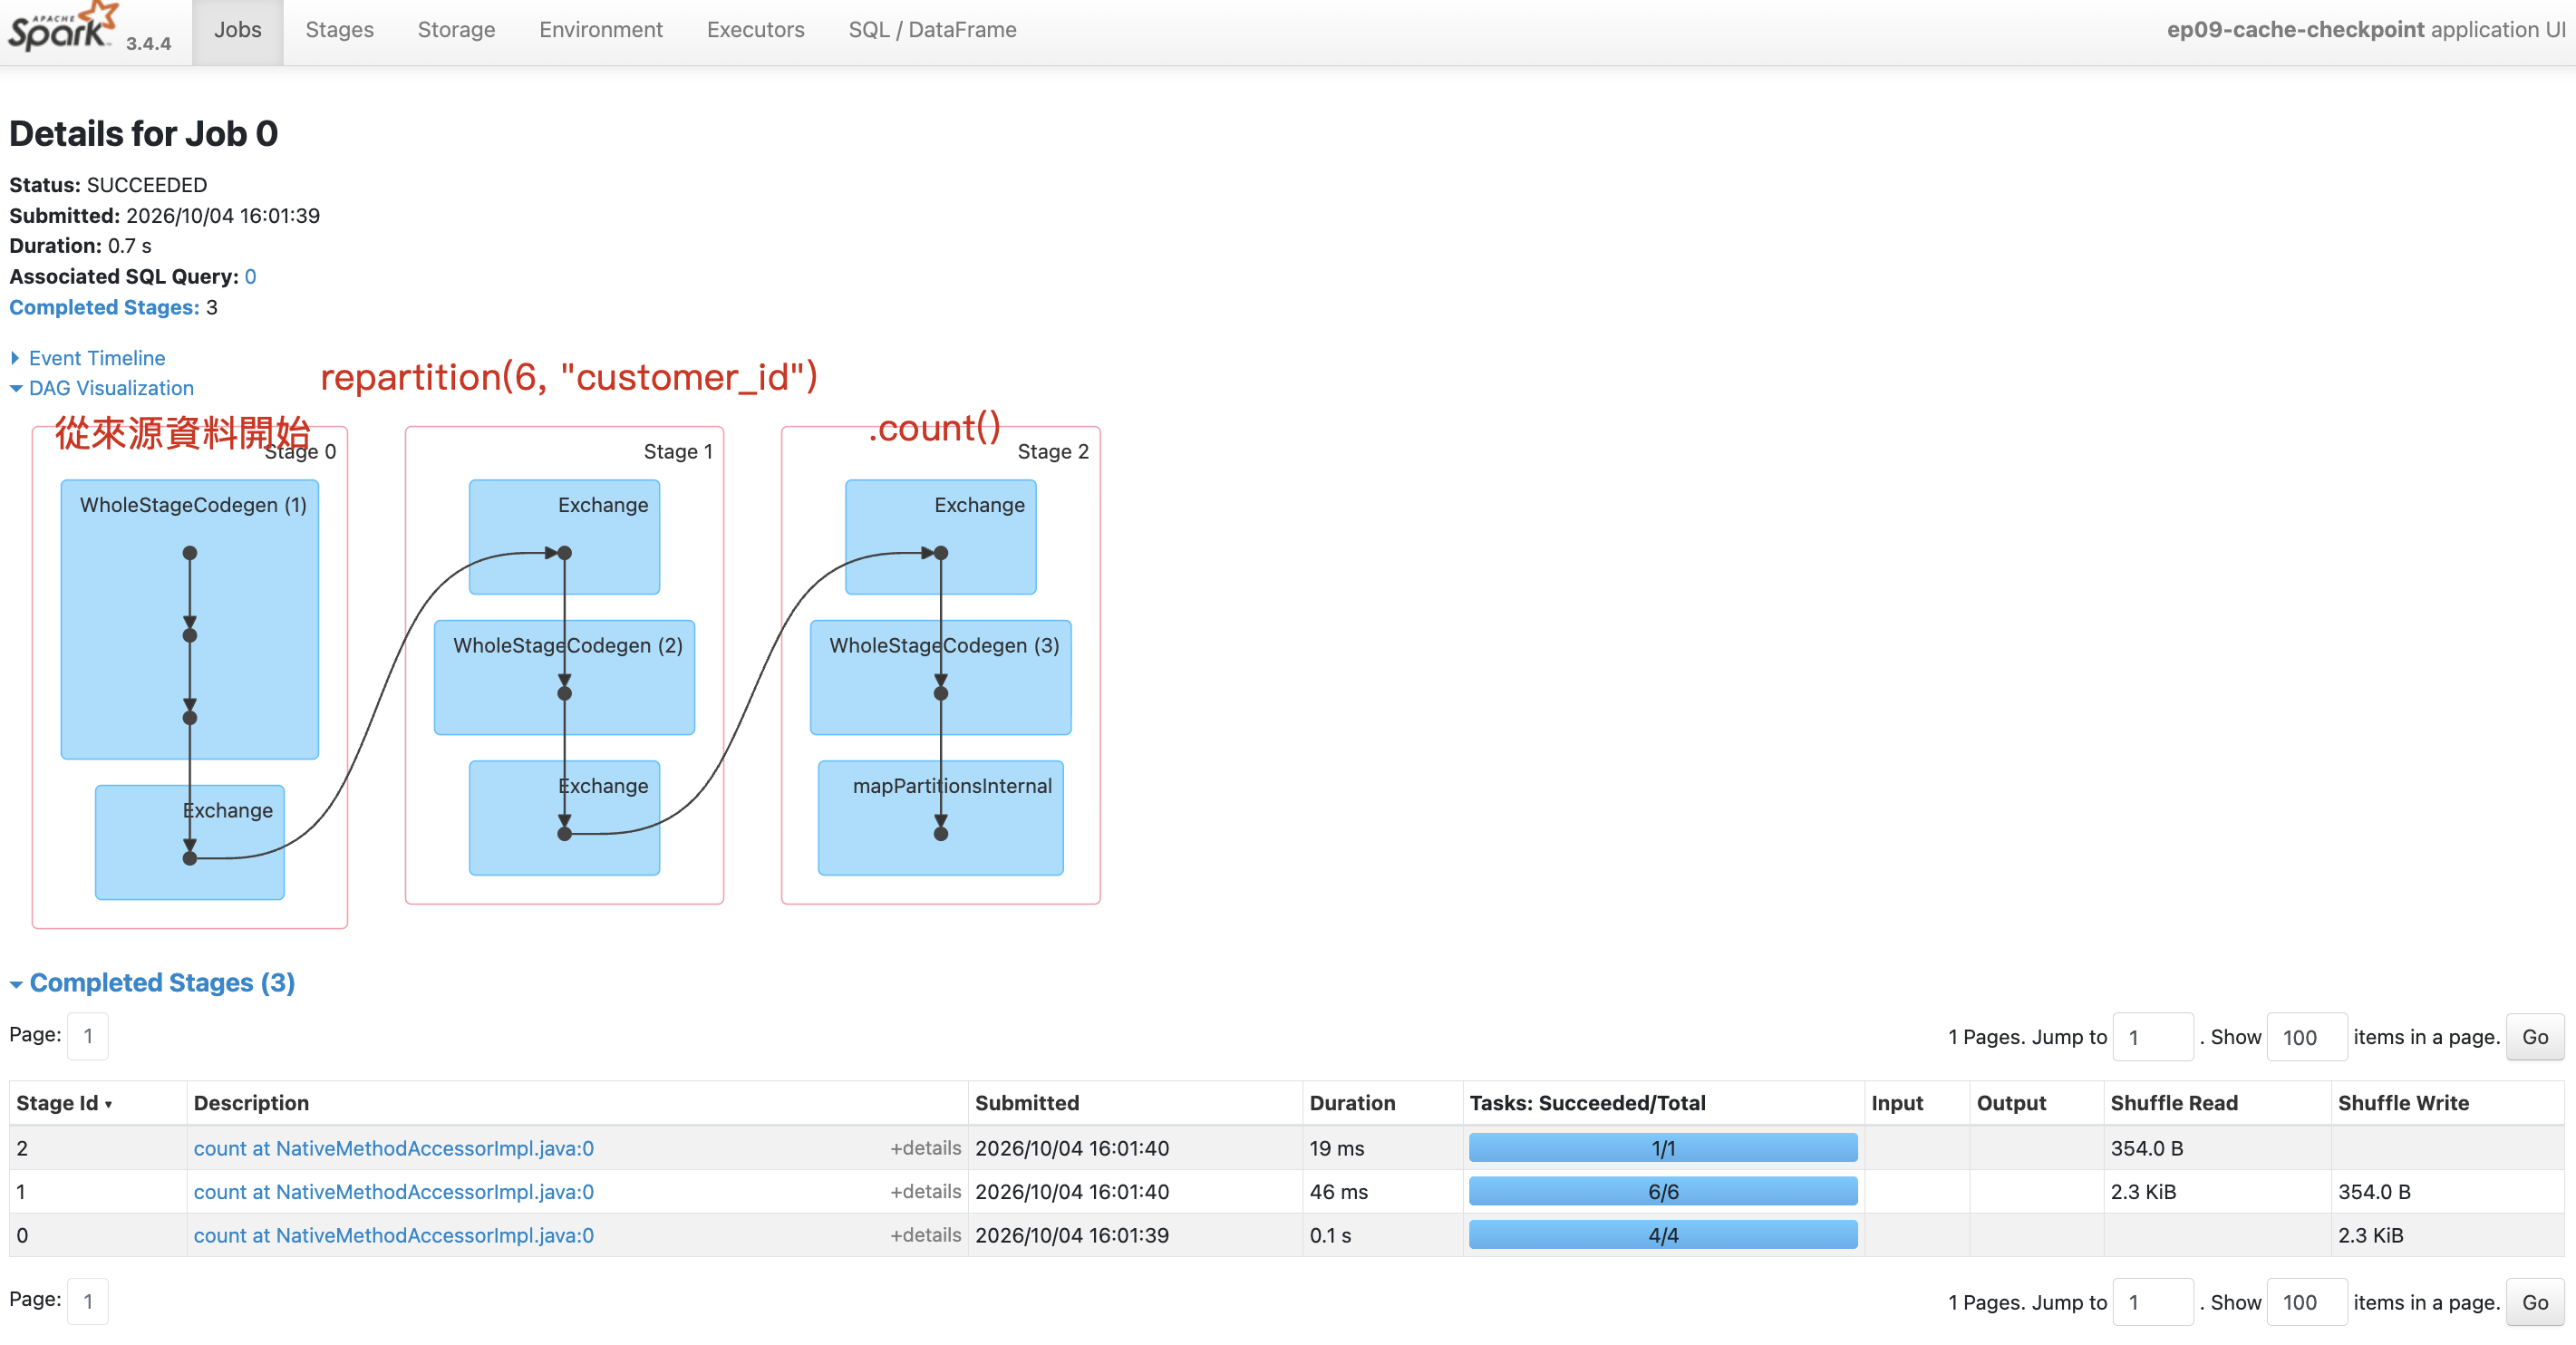Click the top Go button

[x=2535, y=1037]
